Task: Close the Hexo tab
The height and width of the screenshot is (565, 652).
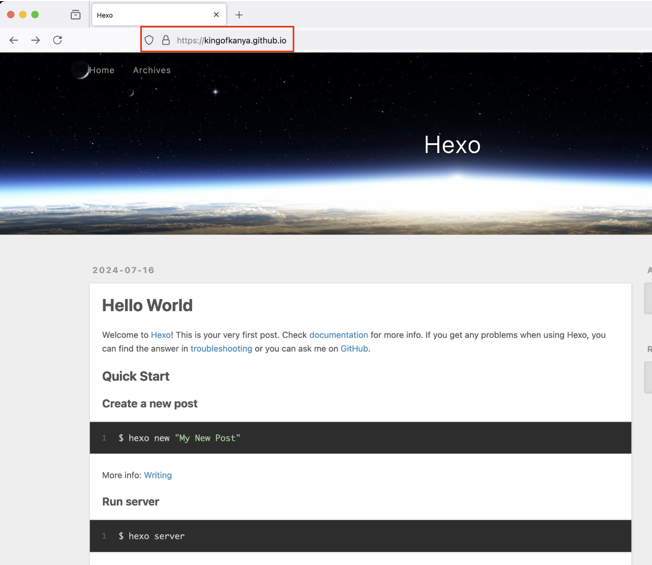Action: click(x=216, y=15)
